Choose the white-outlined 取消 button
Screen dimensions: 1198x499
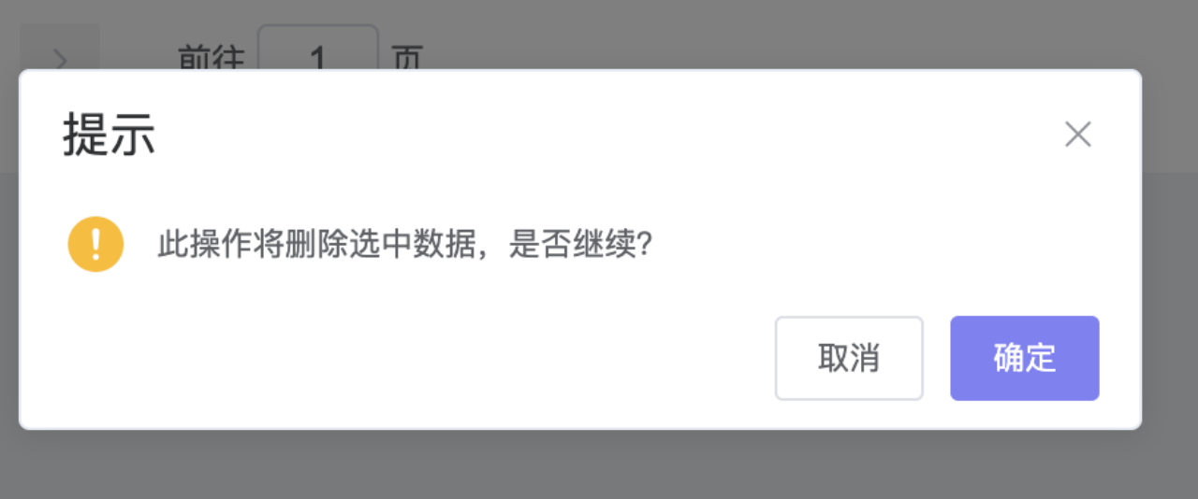tap(849, 358)
